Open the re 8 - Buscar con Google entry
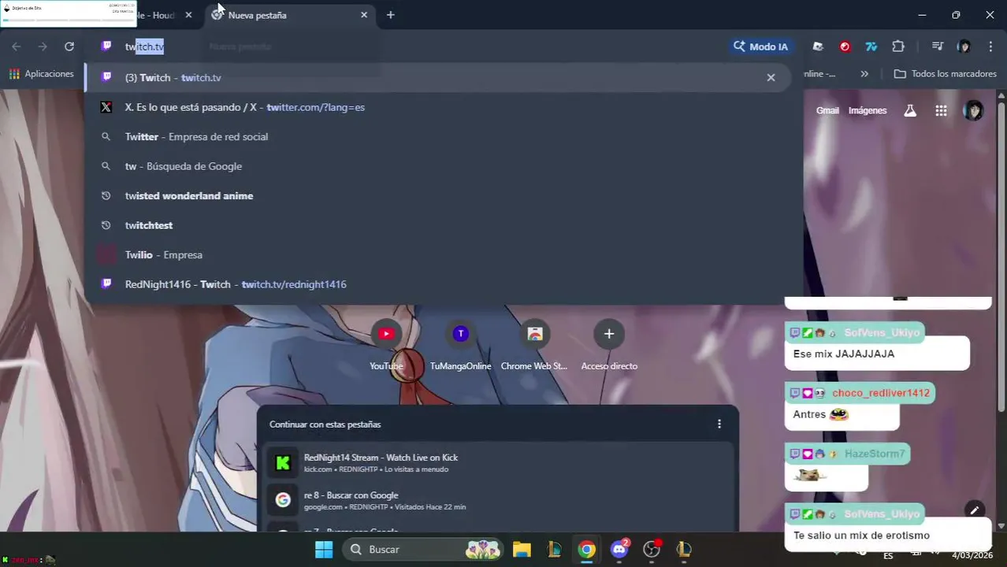Viewport: 1007px width, 567px height. tap(498, 500)
